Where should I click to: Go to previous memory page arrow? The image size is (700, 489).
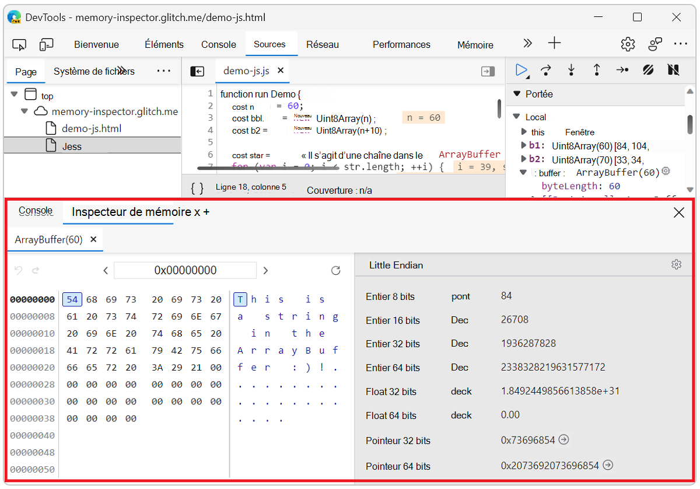(106, 270)
